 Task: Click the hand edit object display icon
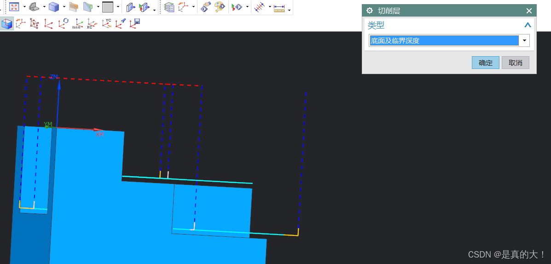(x=206, y=6)
